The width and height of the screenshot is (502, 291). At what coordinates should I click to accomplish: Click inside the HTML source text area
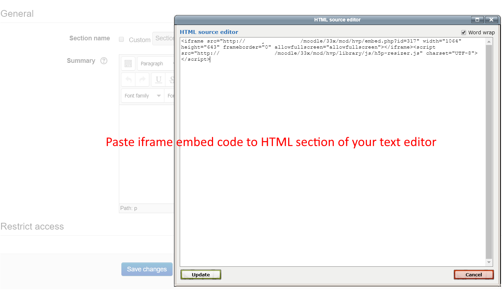333,152
